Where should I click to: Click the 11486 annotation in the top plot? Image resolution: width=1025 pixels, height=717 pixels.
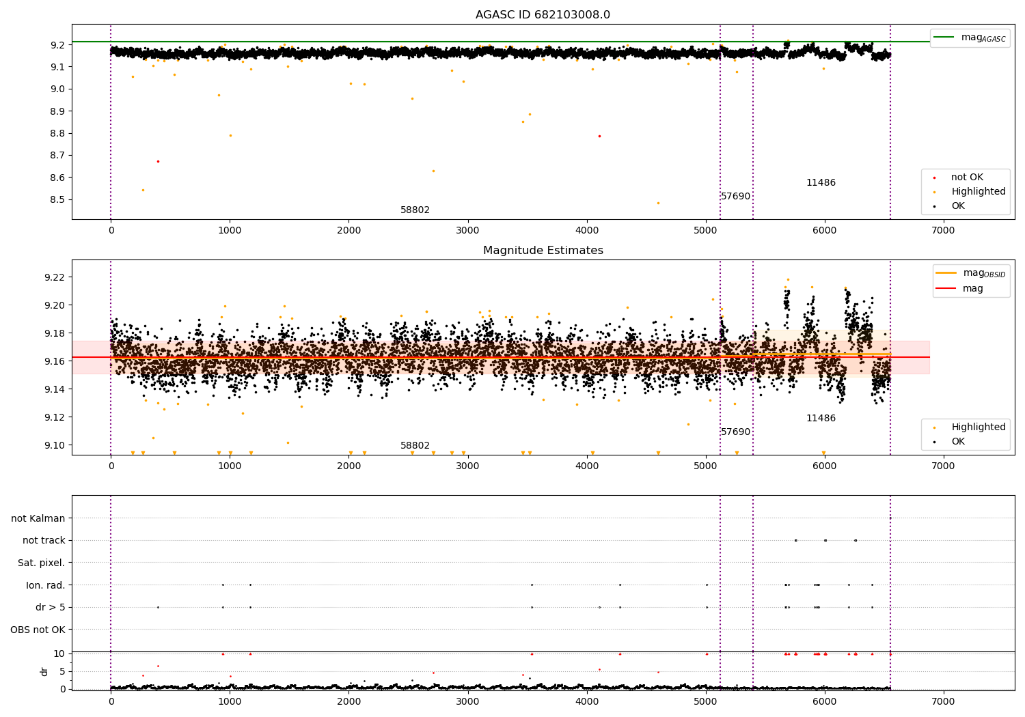click(x=821, y=183)
